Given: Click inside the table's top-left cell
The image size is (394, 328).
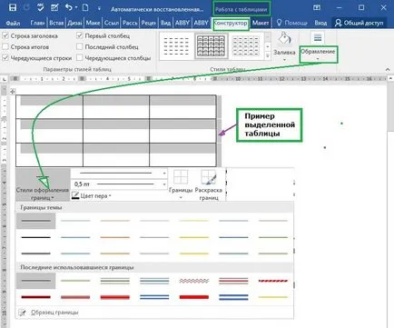Looking at the screenshot, I should pyautogui.click(x=49, y=106).
